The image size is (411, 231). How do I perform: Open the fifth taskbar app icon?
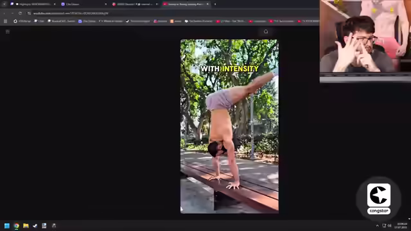coord(44,225)
